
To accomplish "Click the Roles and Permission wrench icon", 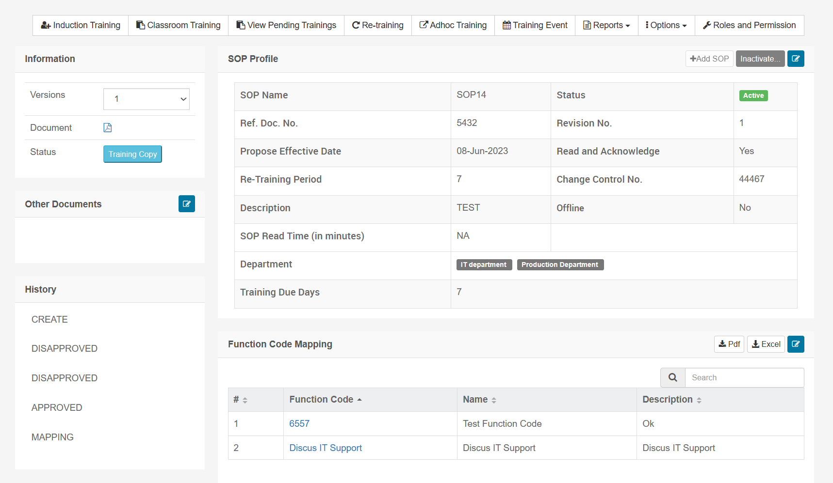I will click(707, 25).
